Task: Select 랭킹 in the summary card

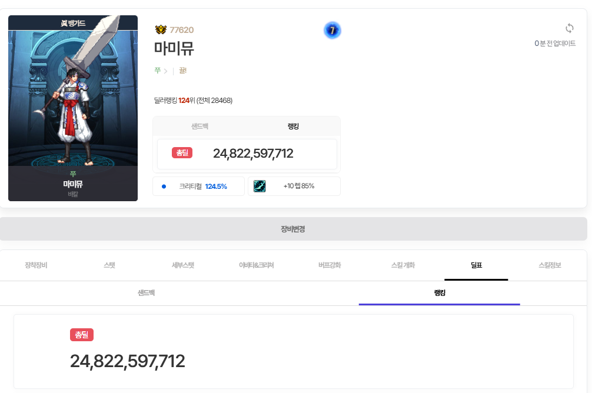Action: click(x=293, y=126)
